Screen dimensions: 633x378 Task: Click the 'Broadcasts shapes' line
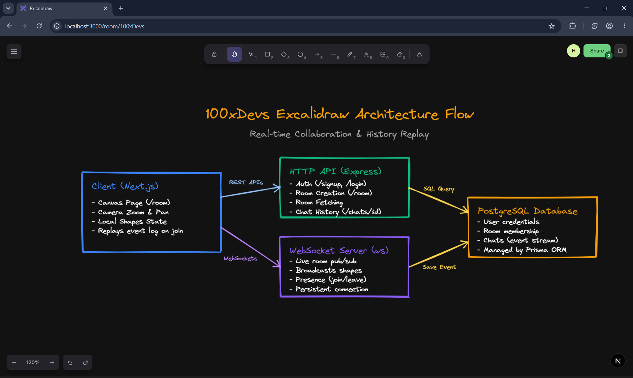(x=326, y=270)
